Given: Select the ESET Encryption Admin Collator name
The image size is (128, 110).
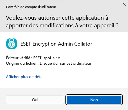Looking at the screenshot, I should coord(56,44).
